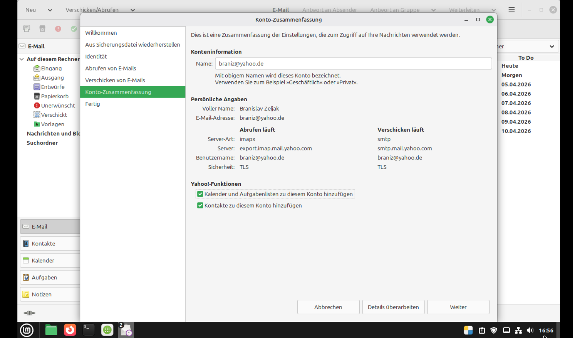This screenshot has width=573, height=338.
Task: Open the hamburger menu icon
Action: click(511, 10)
